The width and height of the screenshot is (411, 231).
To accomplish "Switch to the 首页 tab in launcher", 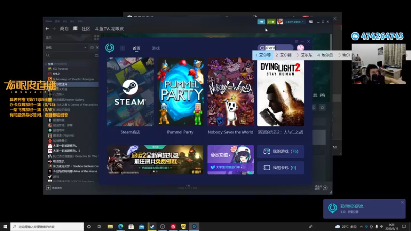I will (136, 48).
